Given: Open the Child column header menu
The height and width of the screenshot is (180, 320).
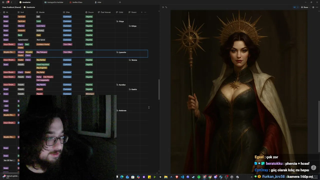Looking at the screenshot, I should 121,12.
